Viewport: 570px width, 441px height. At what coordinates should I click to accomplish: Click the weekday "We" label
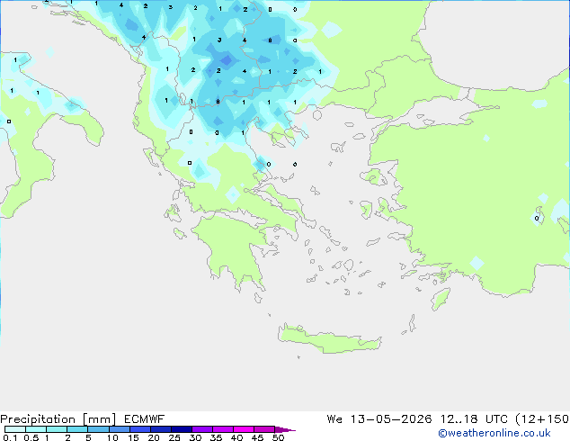(334, 419)
